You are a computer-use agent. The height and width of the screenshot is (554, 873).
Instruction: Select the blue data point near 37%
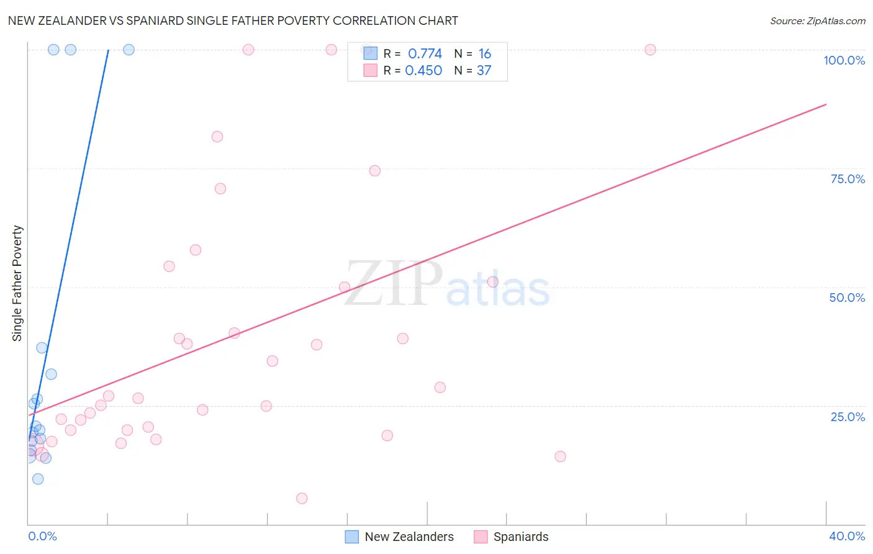click(42, 348)
